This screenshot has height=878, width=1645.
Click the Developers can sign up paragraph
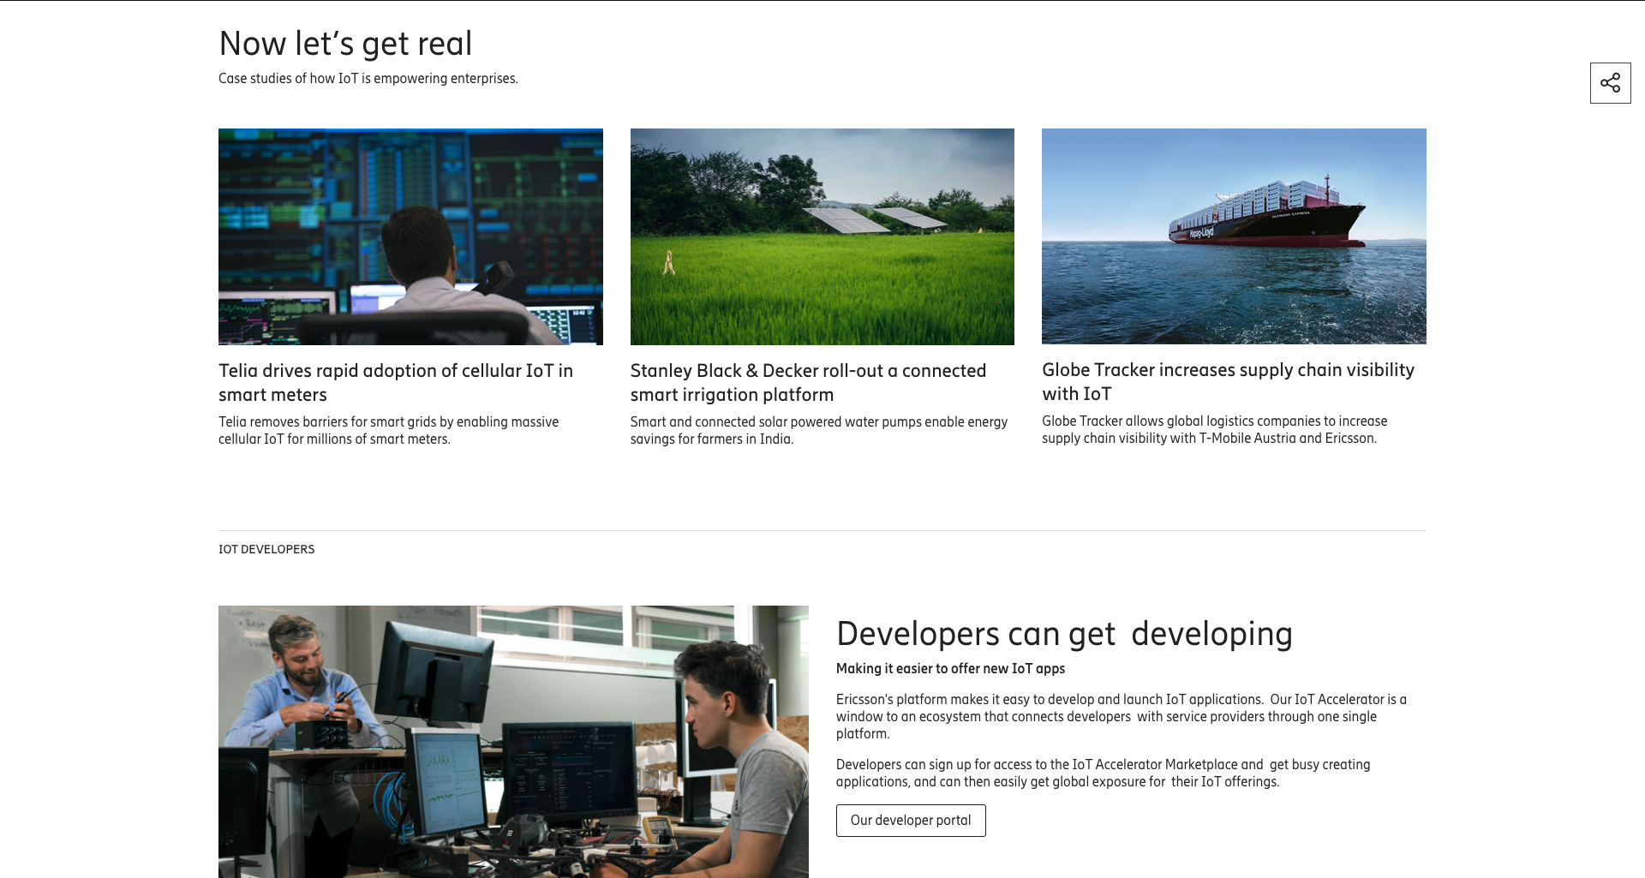point(1103,773)
